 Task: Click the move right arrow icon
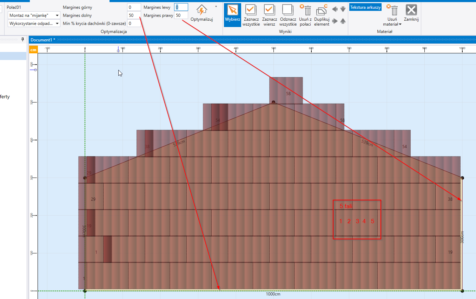click(x=335, y=21)
